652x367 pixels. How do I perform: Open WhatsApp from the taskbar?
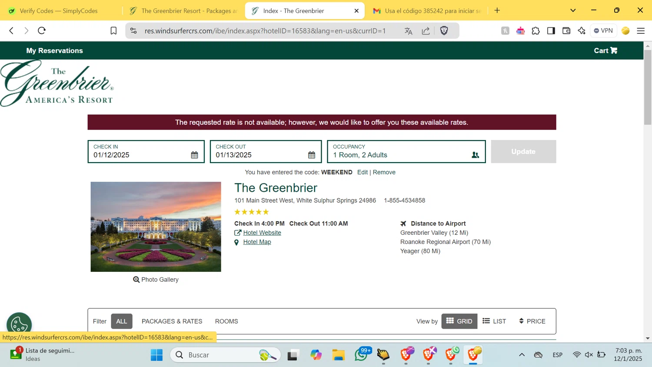click(x=361, y=355)
